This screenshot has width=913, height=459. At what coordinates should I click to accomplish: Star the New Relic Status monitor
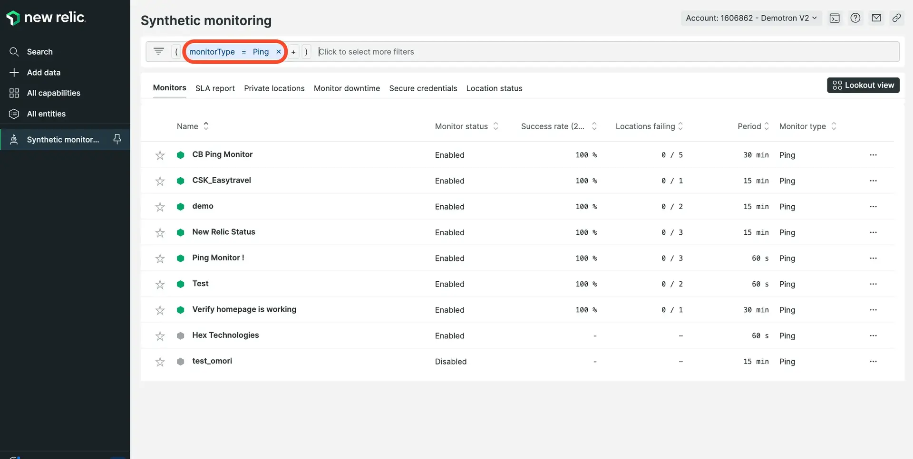tap(160, 233)
